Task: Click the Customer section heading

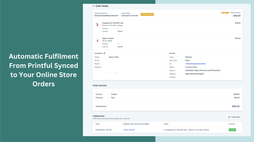Action: pyautogui.click(x=98, y=53)
